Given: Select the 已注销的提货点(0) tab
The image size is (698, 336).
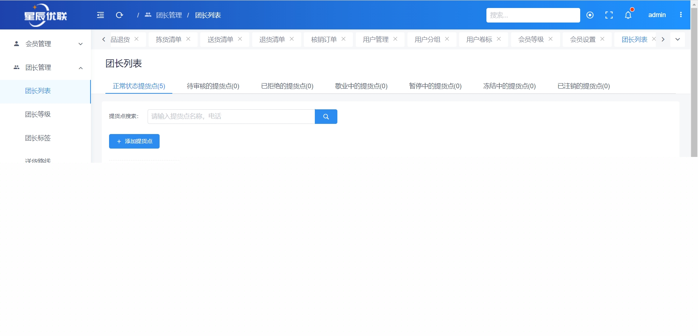Looking at the screenshot, I should tap(583, 86).
